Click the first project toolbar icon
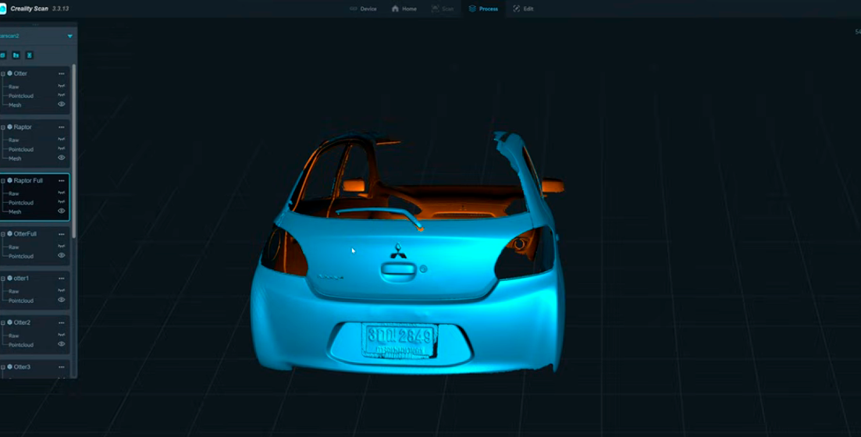The image size is (861, 437). point(3,55)
